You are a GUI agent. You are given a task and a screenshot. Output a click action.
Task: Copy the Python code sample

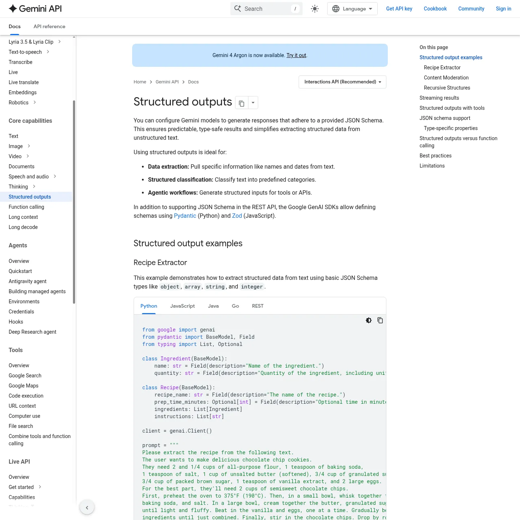(x=380, y=320)
